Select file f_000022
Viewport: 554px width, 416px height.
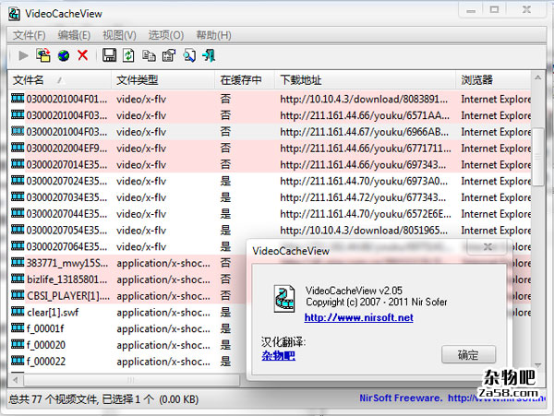point(46,362)
